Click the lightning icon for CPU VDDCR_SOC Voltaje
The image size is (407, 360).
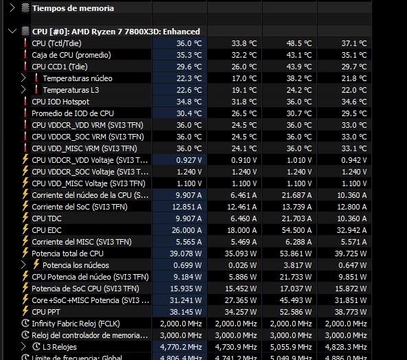(25, 171)
